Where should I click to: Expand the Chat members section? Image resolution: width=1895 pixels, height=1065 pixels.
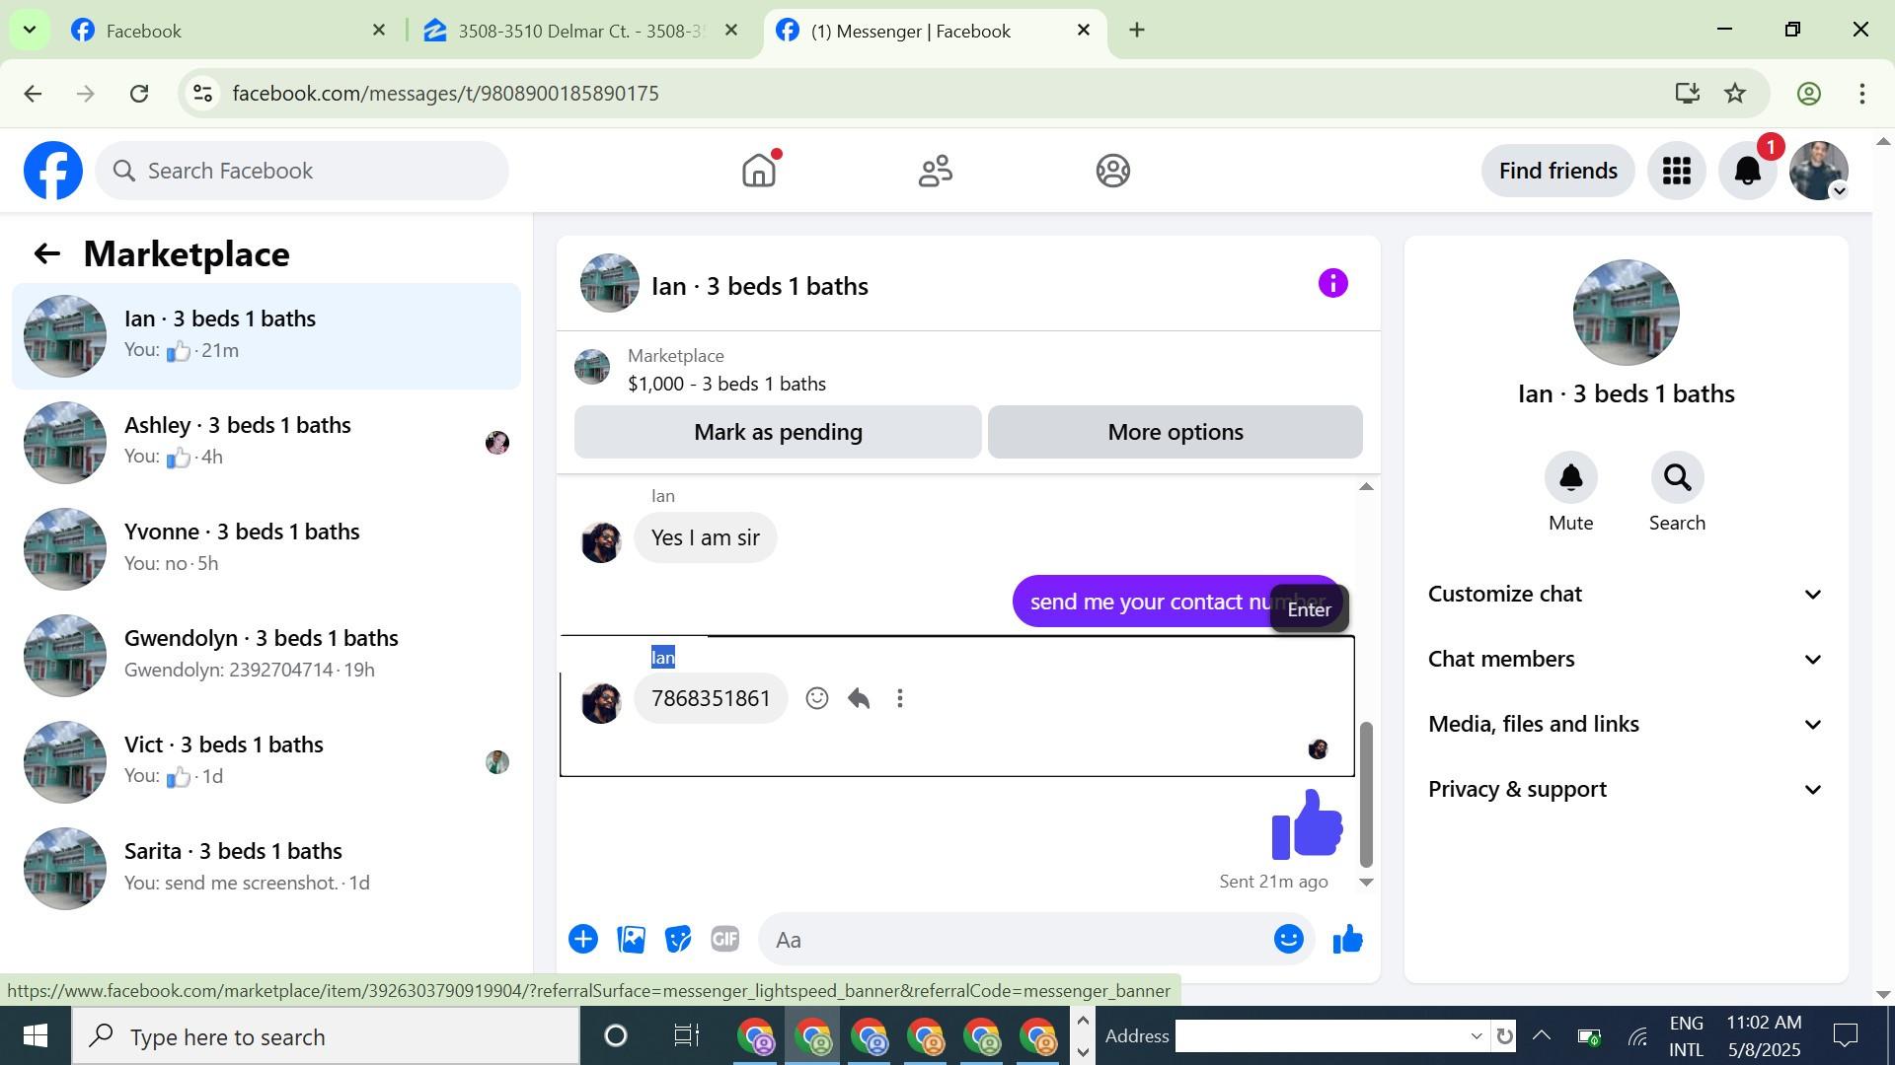pos(1626,659)
